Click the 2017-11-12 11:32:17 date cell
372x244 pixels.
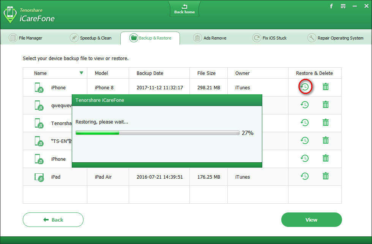pos(160,88)
